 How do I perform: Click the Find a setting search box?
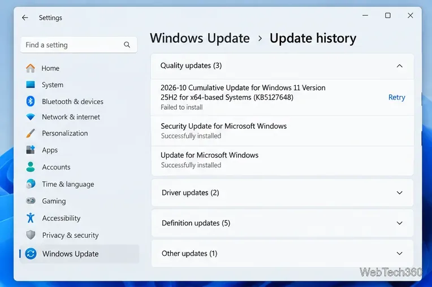point(79,45)
